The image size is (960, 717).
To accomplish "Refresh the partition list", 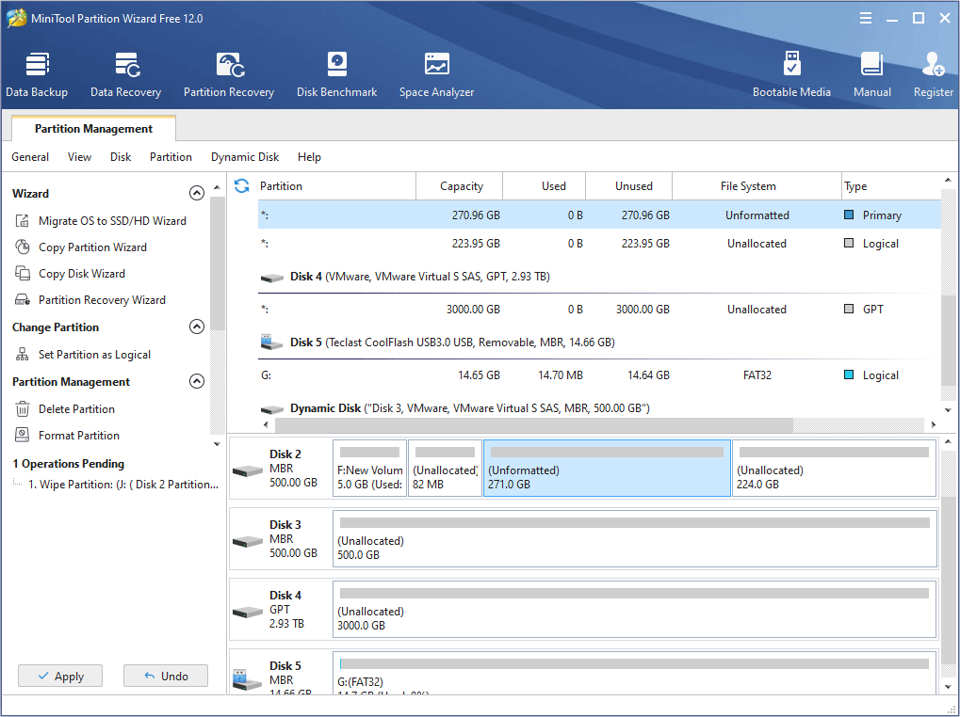I will pyautogui.click(x=242, y=185).
